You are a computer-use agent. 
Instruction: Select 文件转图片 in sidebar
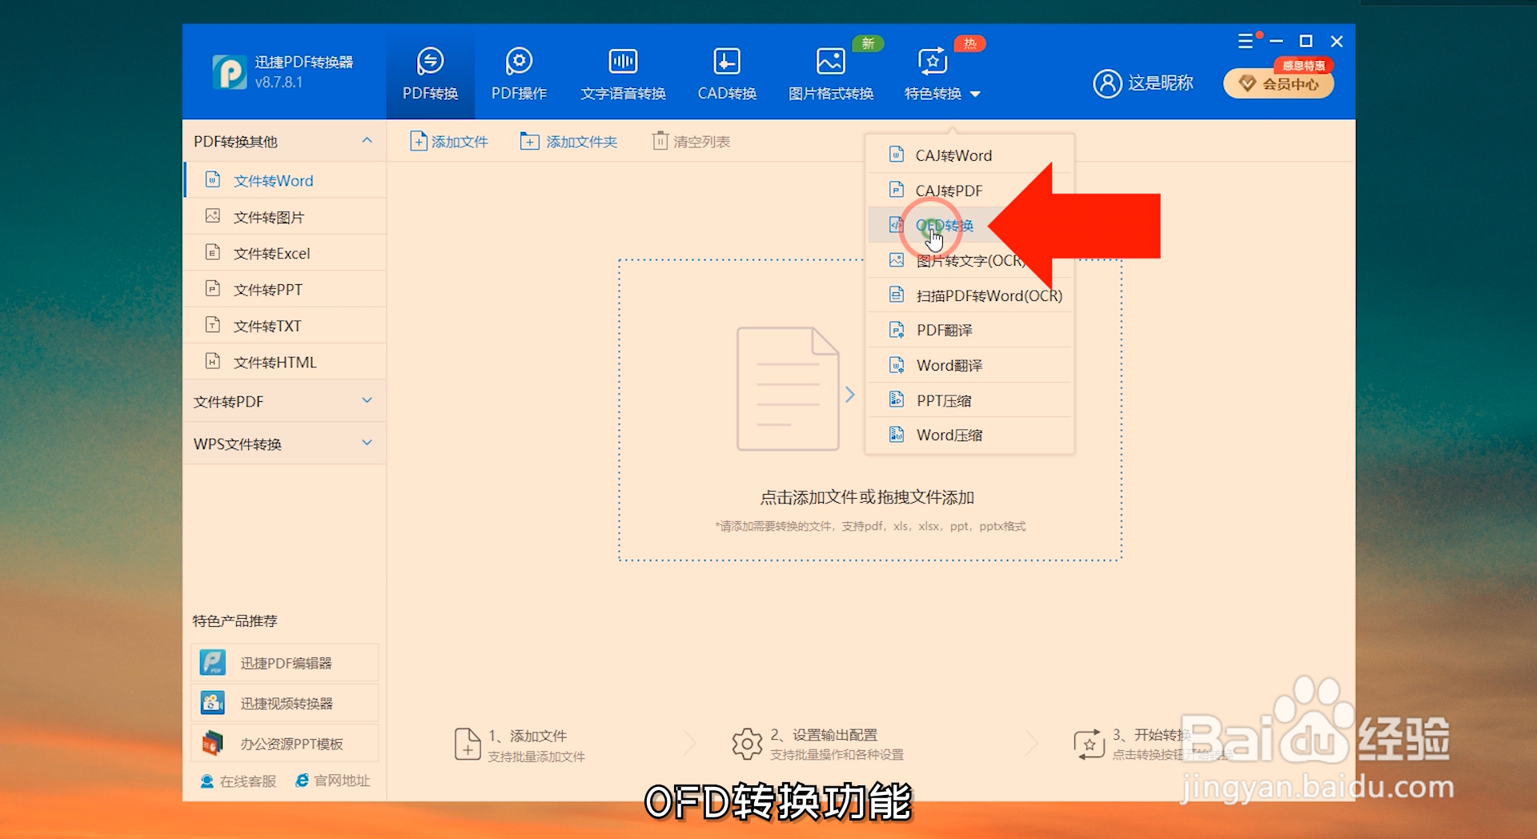coord(285,217)
